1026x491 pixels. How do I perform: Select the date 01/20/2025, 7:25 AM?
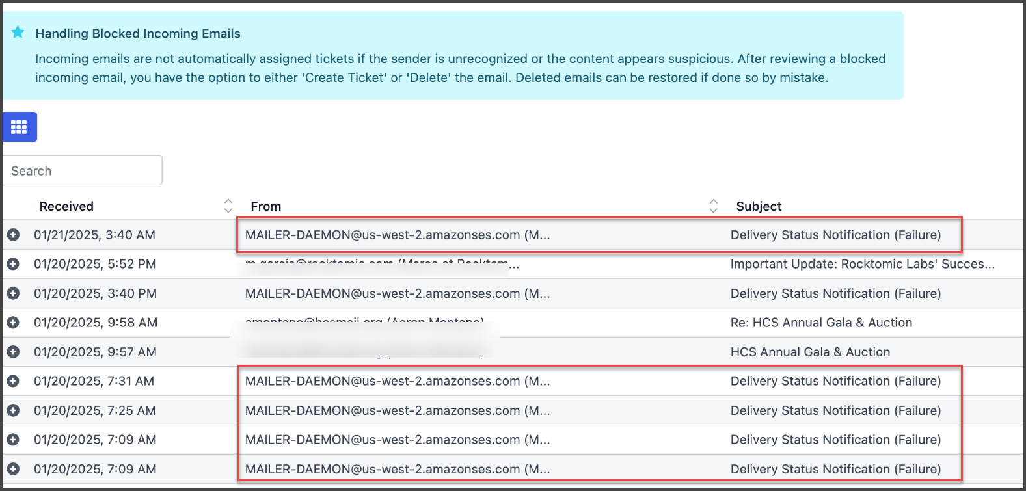tap(95, 410)
